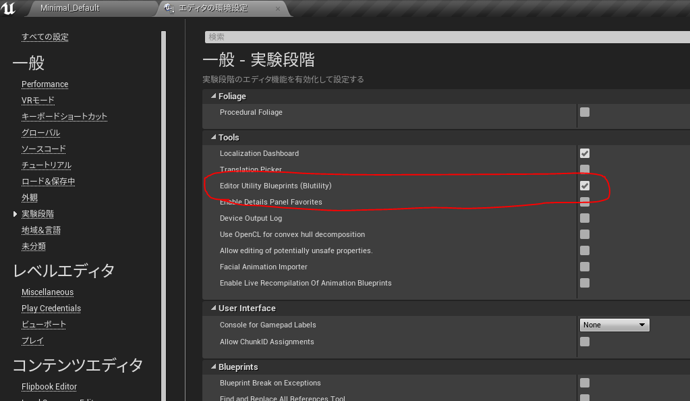Open Play Credentials settings
The image size is (690, 401).
[51, 309]
